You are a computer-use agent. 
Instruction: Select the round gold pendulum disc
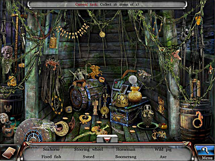click(x=105, y=110)
